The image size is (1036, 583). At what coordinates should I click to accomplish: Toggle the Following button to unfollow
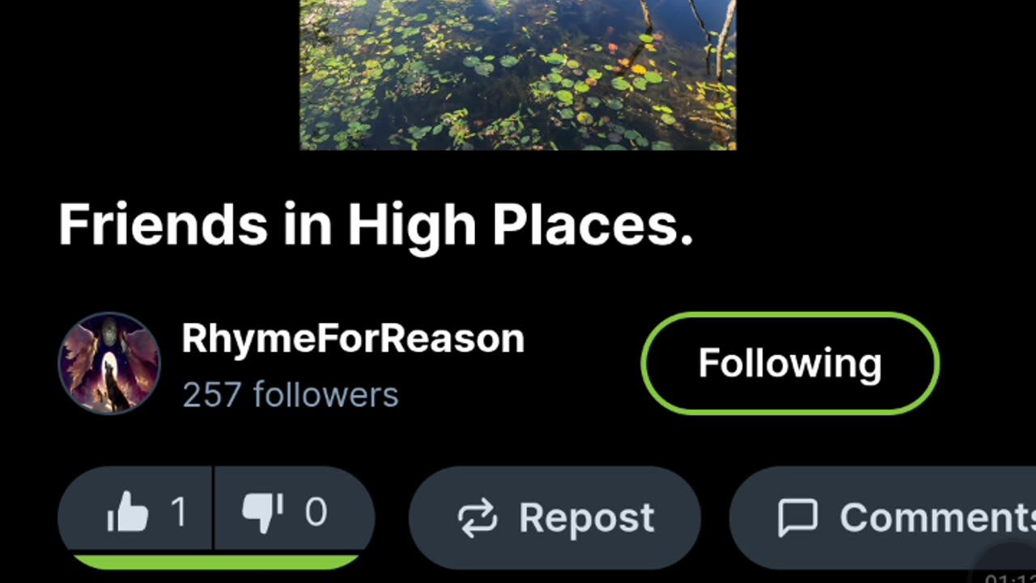coord(790,364)
